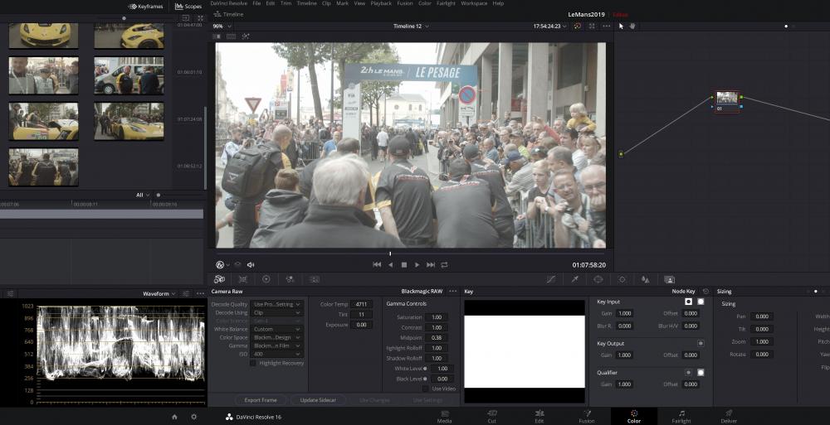This screenshot has width=830, height=425.
Task: Open the viewer 96% zoom dropdown
Action: [x=220, y=26]
